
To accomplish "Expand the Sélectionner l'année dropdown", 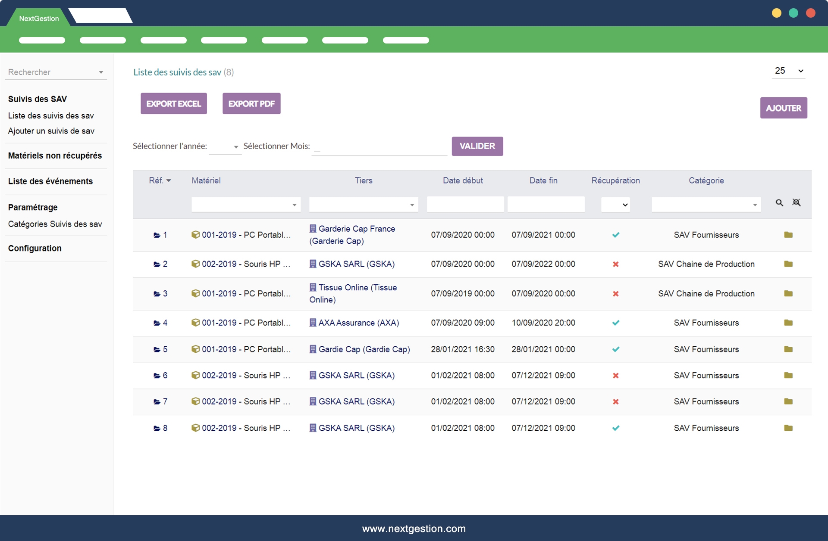I will tap(225, 147).
